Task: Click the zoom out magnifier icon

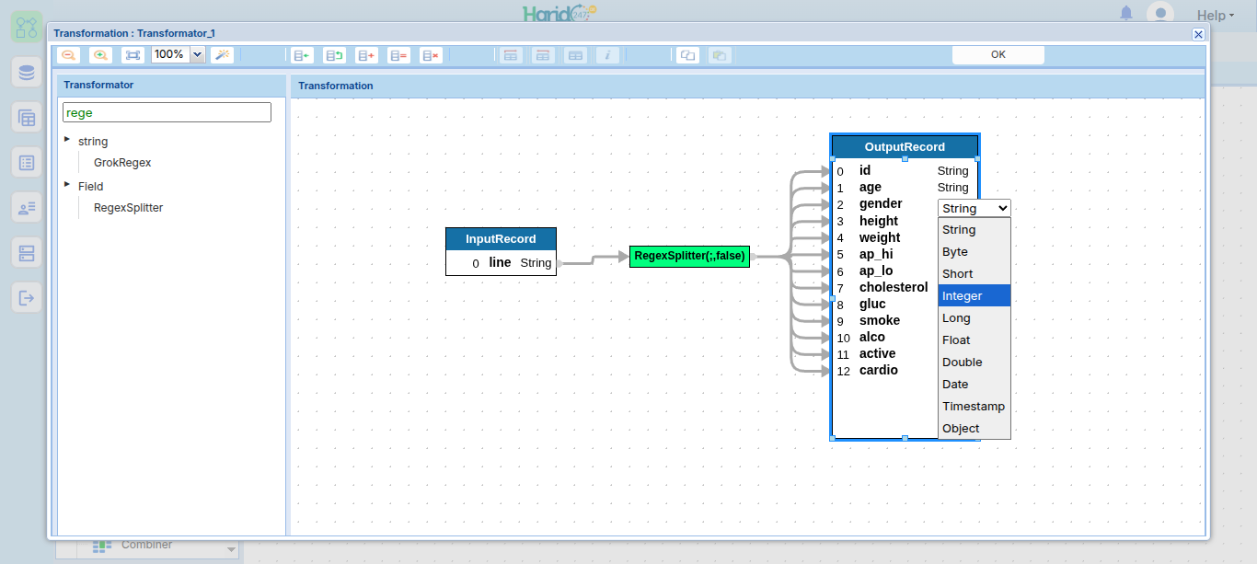Action: click(x=69, y=55)
